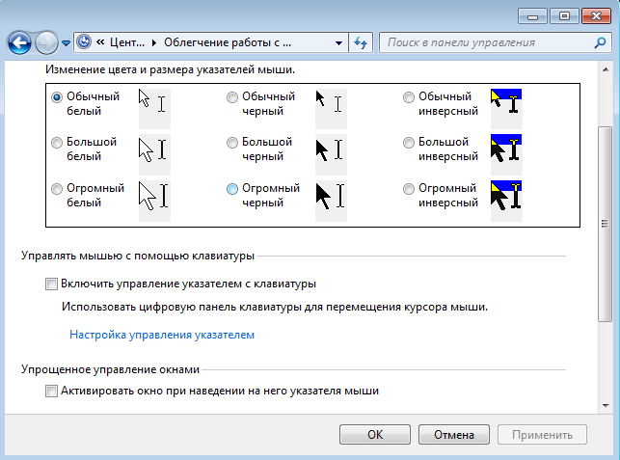Select Большой белый pointer option
620x460 pixels.
point(57,143)
